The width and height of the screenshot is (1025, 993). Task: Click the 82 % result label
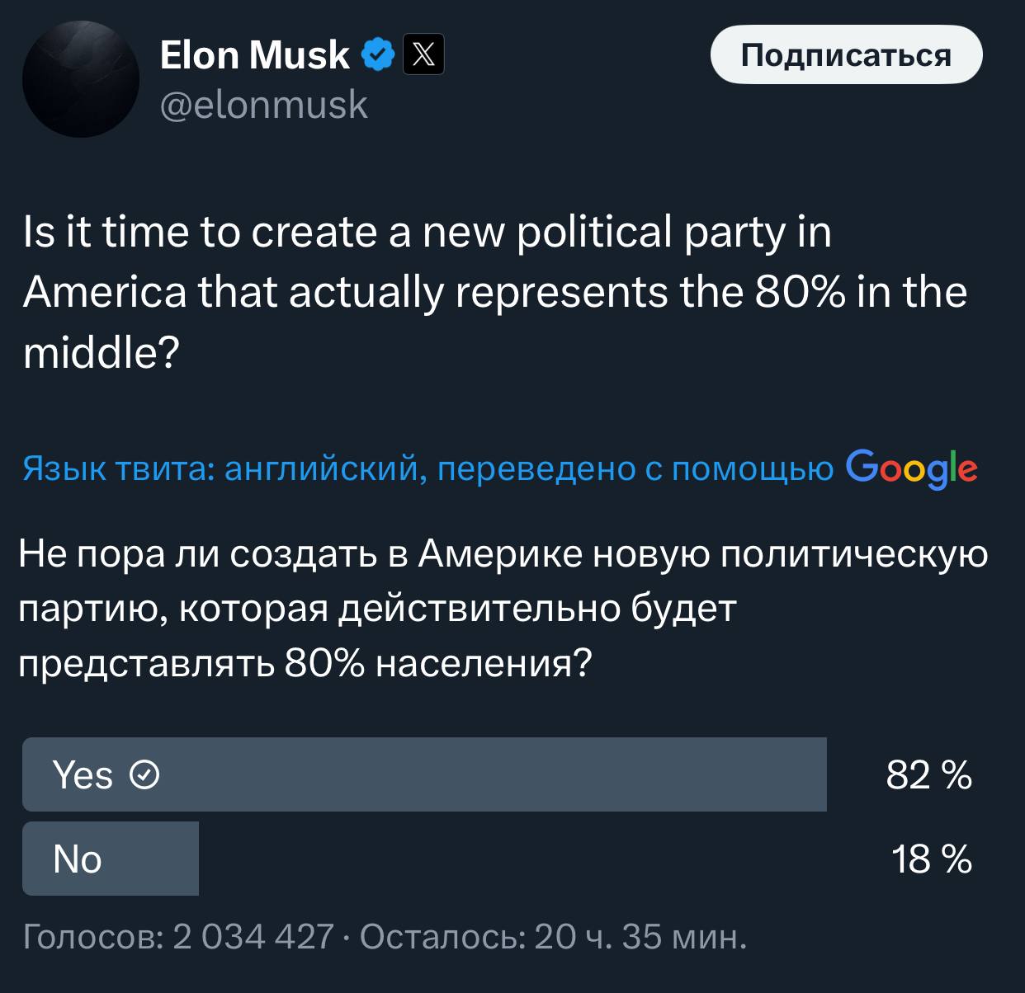(x=928, y=775)
